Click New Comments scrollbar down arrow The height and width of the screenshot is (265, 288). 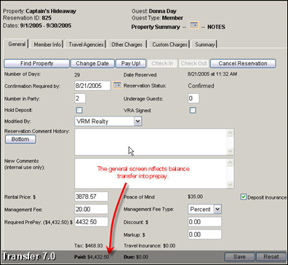(x=230, y=184)
